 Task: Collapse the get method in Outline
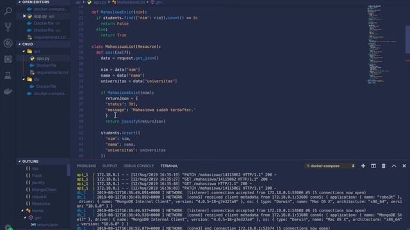[x=25, y=218]
